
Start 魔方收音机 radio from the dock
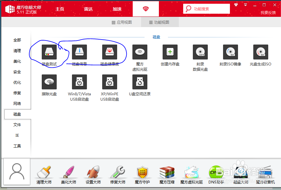pos(265,173)
